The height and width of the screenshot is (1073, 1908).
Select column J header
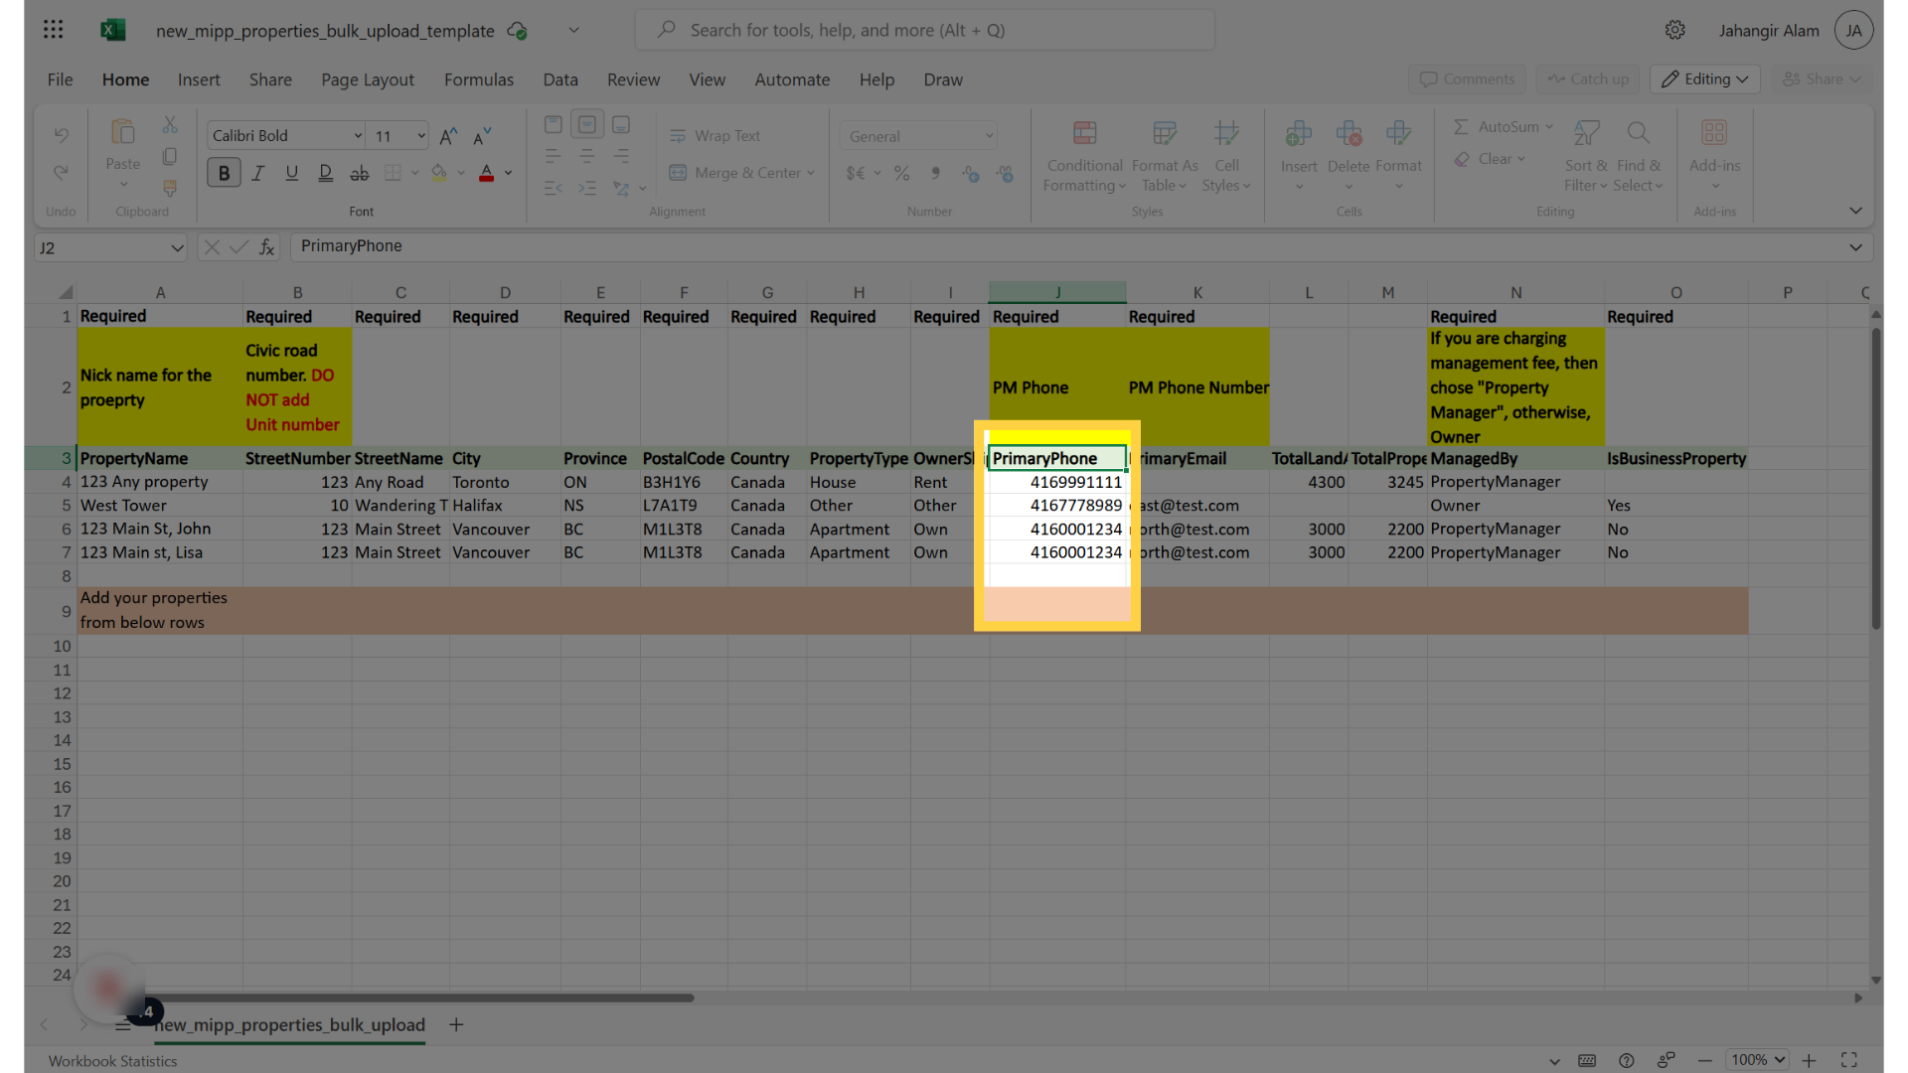point(1057,292)
